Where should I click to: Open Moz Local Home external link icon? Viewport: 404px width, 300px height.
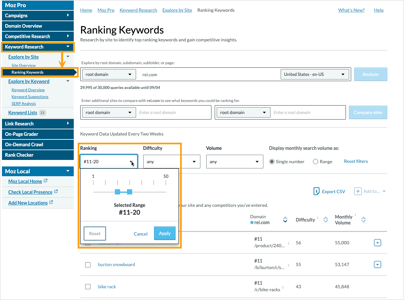pyautogui.click(x=45, y=181)
